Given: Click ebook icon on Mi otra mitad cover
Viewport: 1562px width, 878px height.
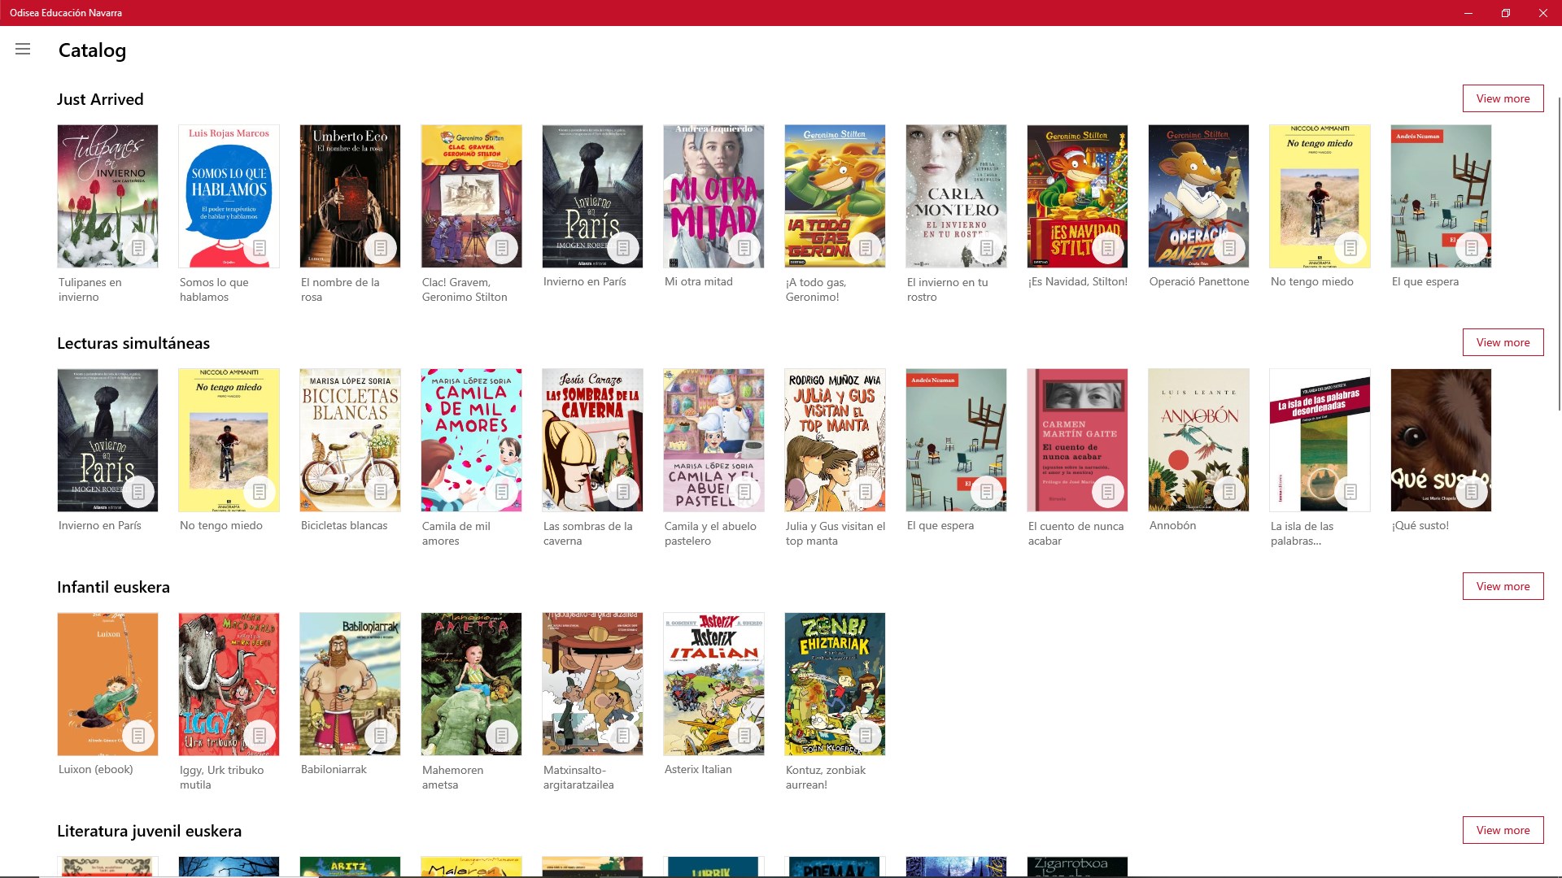Looking at the screenshot, I should (744, 248).
